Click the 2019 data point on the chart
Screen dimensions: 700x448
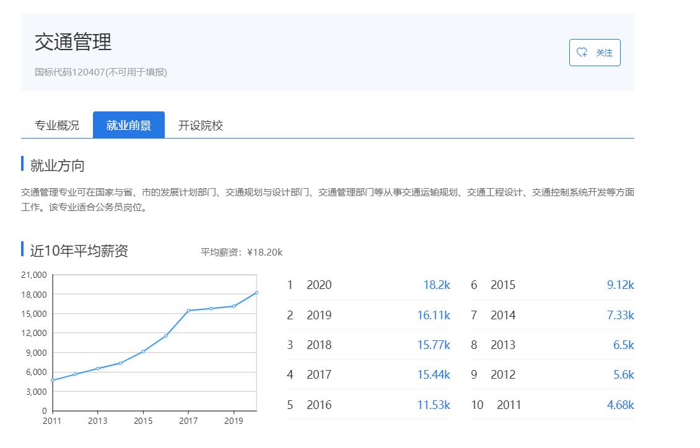234,306
